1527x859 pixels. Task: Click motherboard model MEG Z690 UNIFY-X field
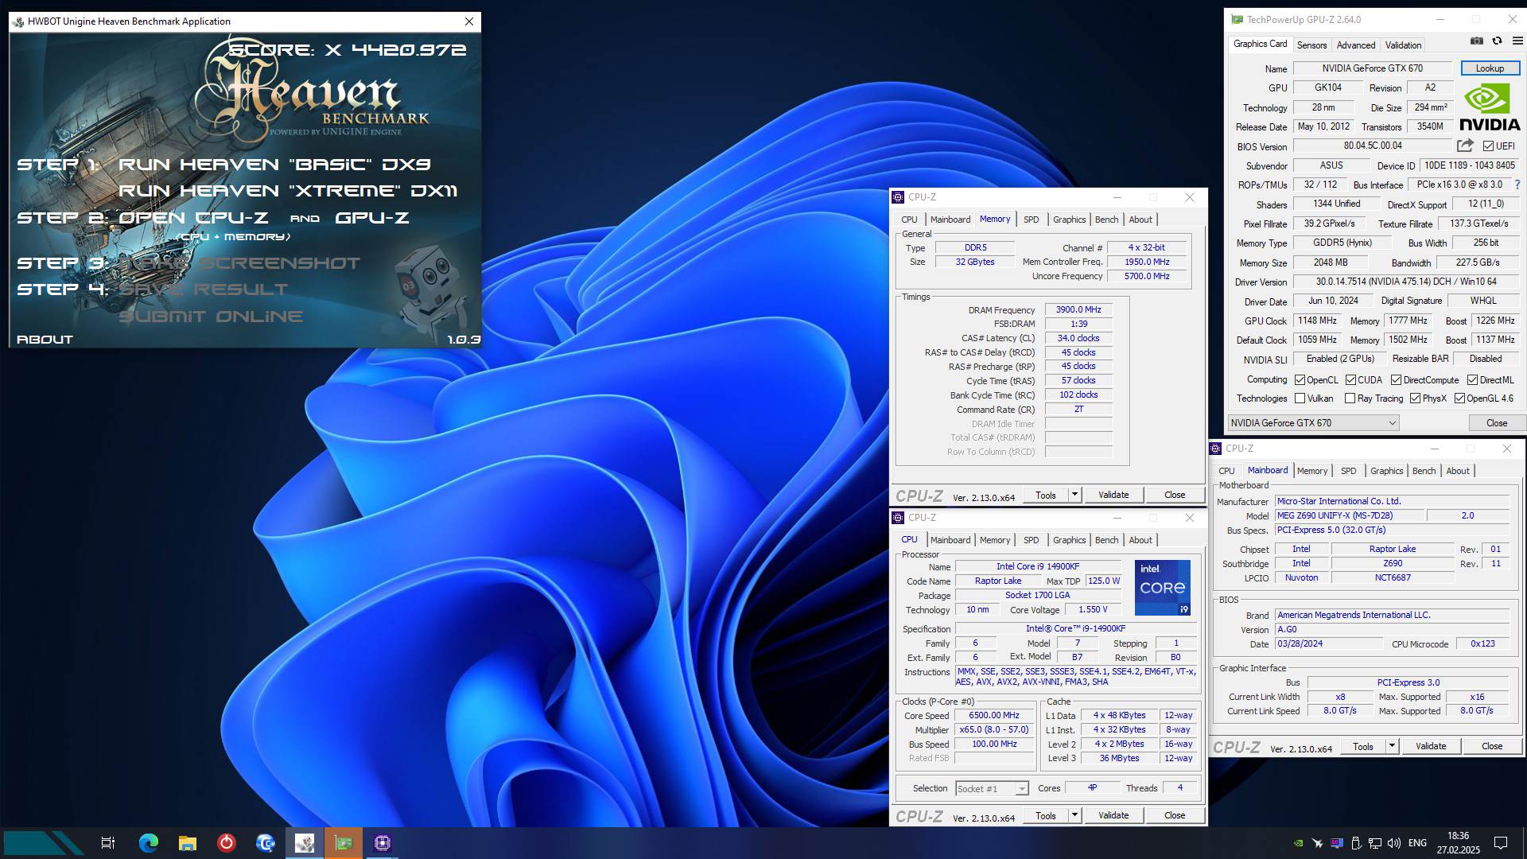click(x=1350, y=516)
